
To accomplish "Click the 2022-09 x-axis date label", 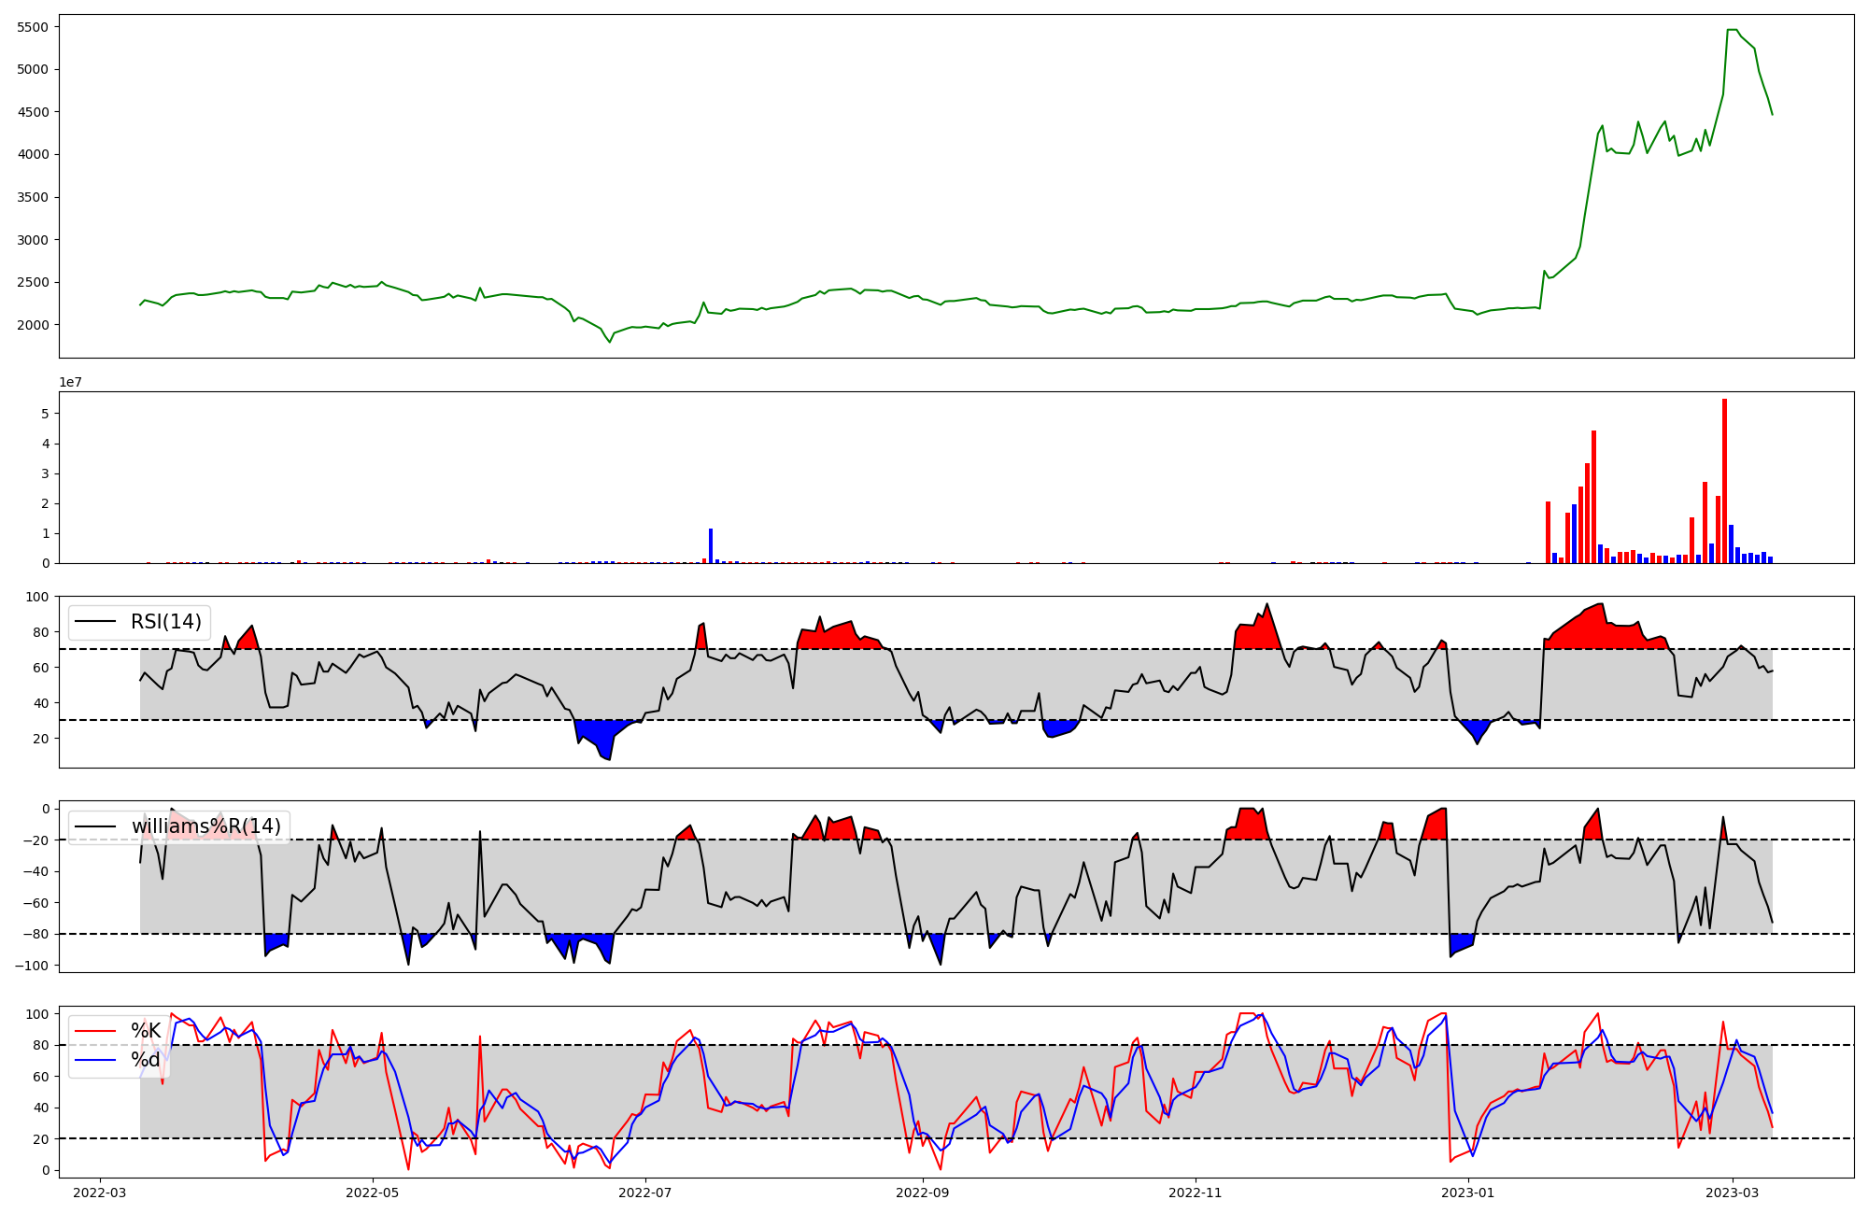I will coord(923,1192).
